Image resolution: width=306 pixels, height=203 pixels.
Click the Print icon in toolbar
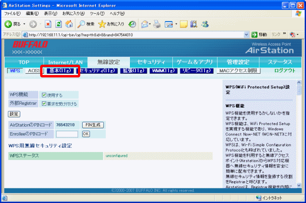(x=157, y=24)
